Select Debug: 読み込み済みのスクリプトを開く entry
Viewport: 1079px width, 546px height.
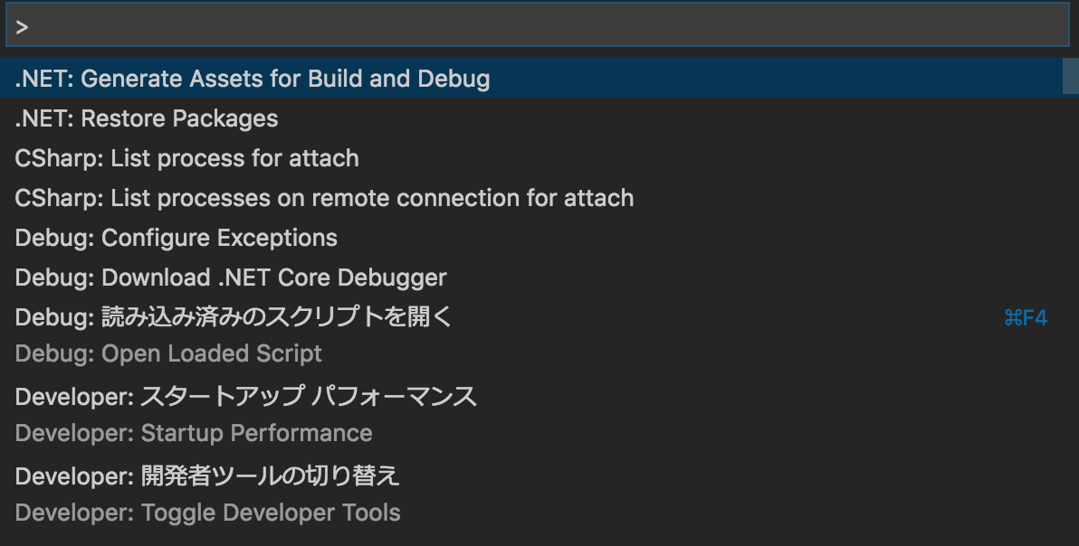click(x=234, y=317)
